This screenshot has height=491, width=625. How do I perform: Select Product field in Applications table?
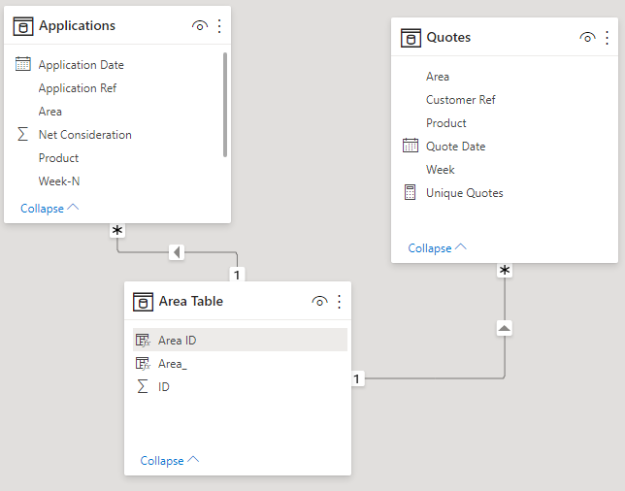pyautogui.click(x=58, y=158)
